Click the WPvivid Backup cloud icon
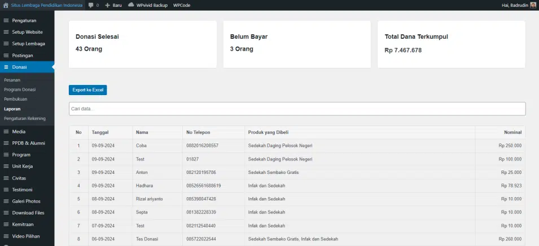539x246 pixels. point(131,5)
